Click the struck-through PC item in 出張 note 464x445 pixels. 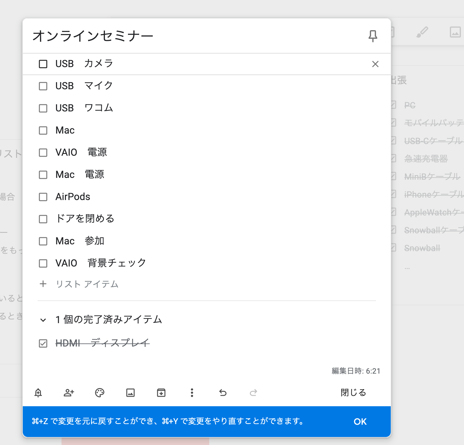(x=410, y=106)
